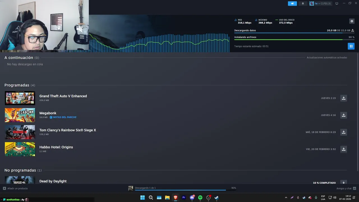Click the 10 % COMPLETADO status
The height and width of the screenshot is (202, 359).
coord(324,183)
